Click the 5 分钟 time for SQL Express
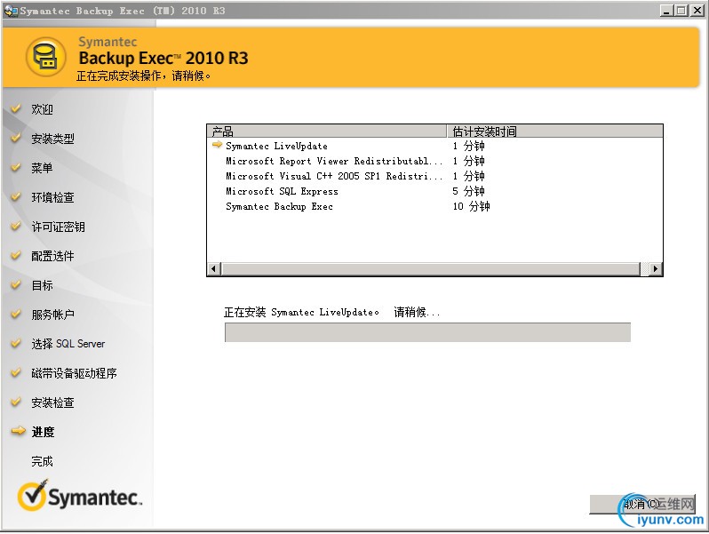709x534 pixels. point(468,191)
